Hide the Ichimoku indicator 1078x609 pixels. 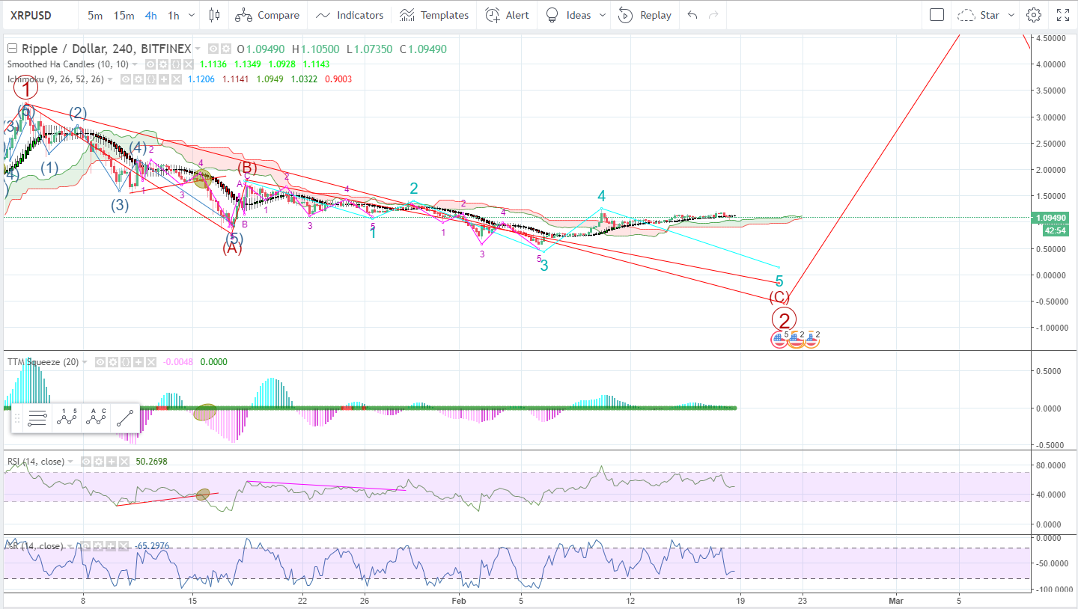click(x=126, y=79)
